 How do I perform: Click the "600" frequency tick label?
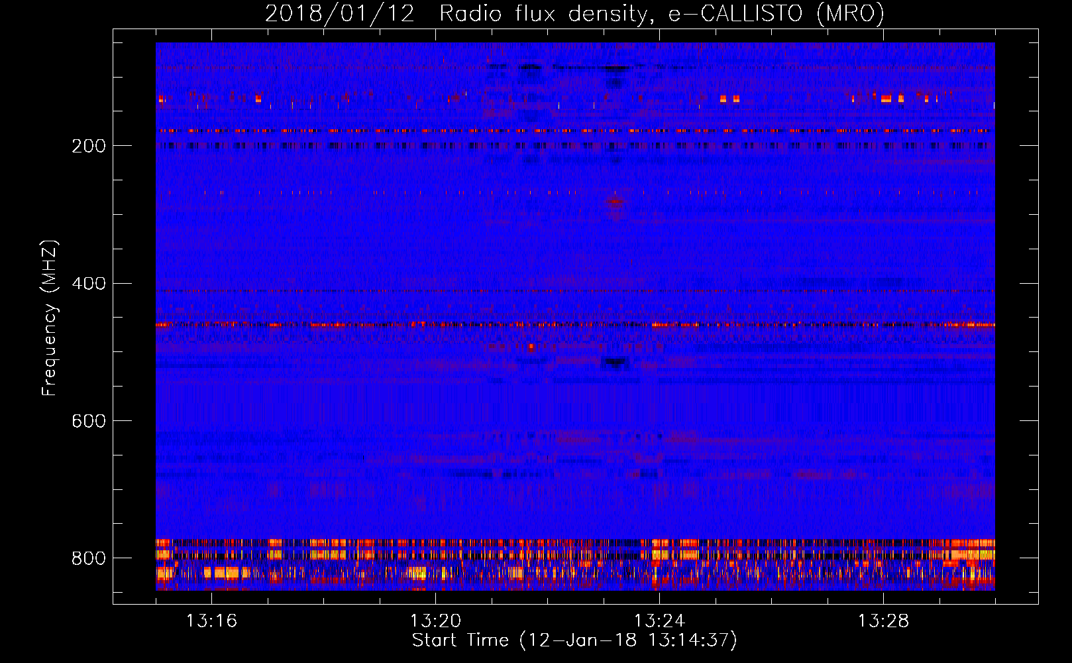(89, 422)
